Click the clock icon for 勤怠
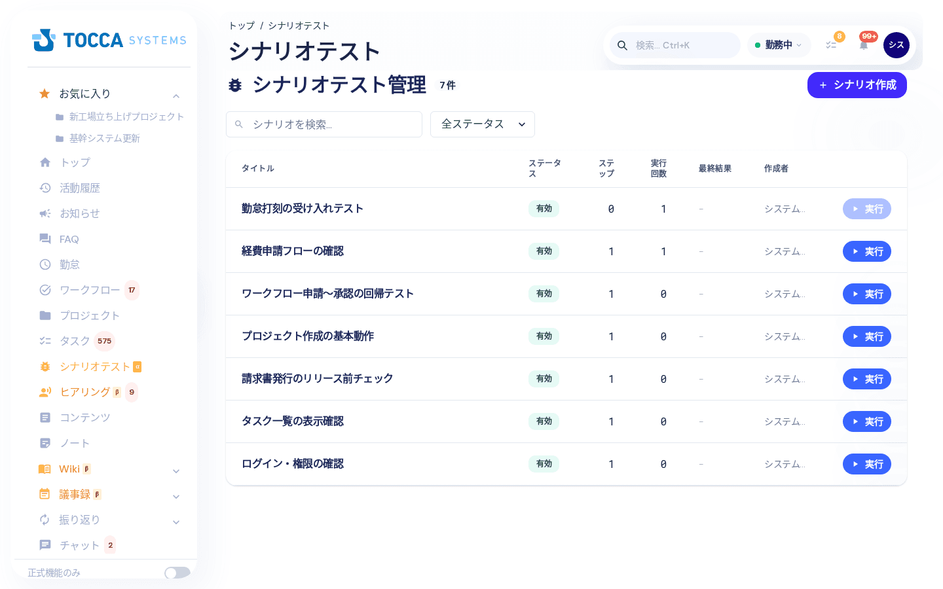 45,264
